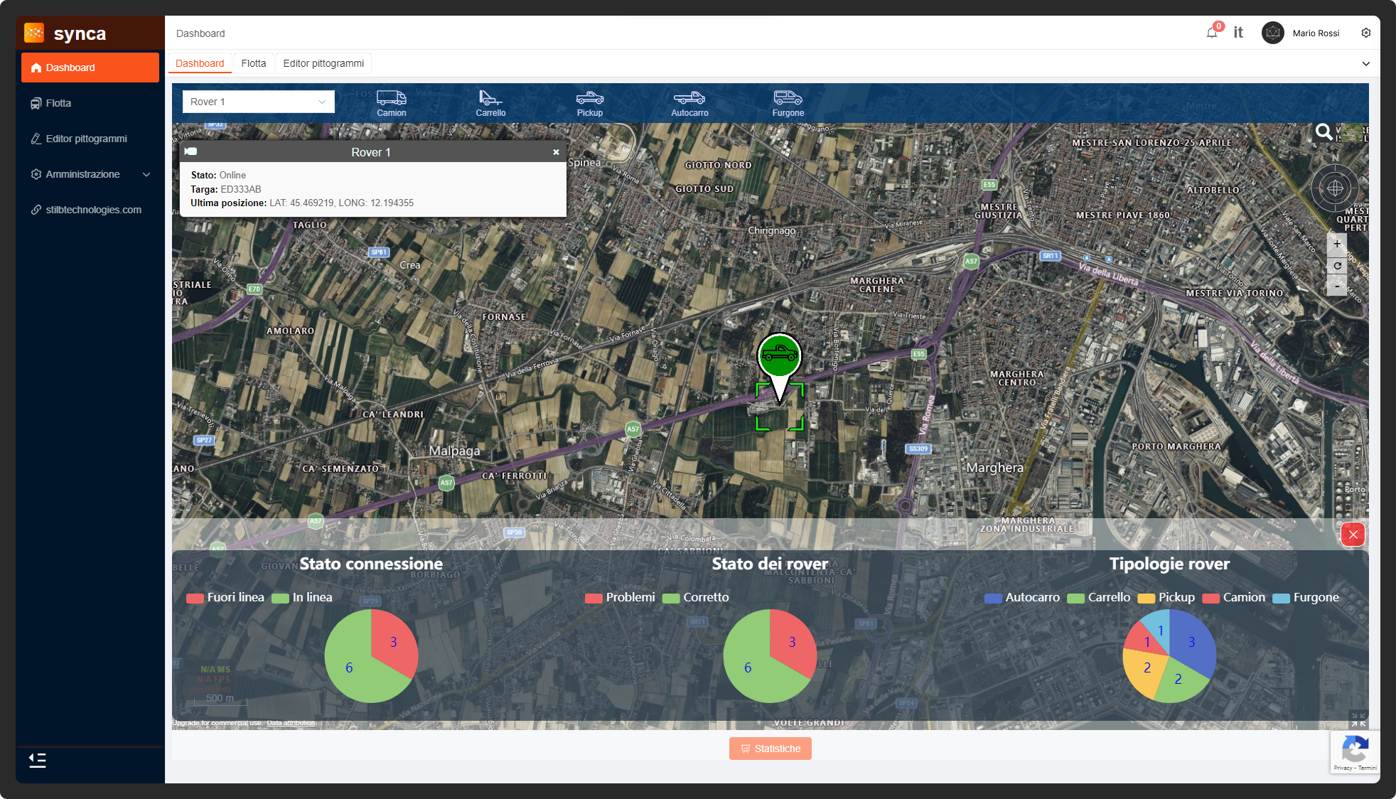Toggle Furgone legend item
The image size is (1396, 799).
tap(1306, 598)
